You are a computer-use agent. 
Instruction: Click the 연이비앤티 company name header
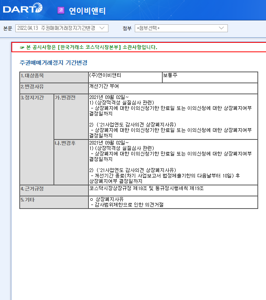click(x=87, y=11)
